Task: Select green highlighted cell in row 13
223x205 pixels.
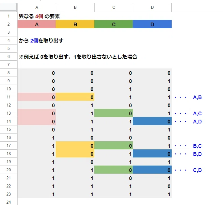Action: (114, 113)
